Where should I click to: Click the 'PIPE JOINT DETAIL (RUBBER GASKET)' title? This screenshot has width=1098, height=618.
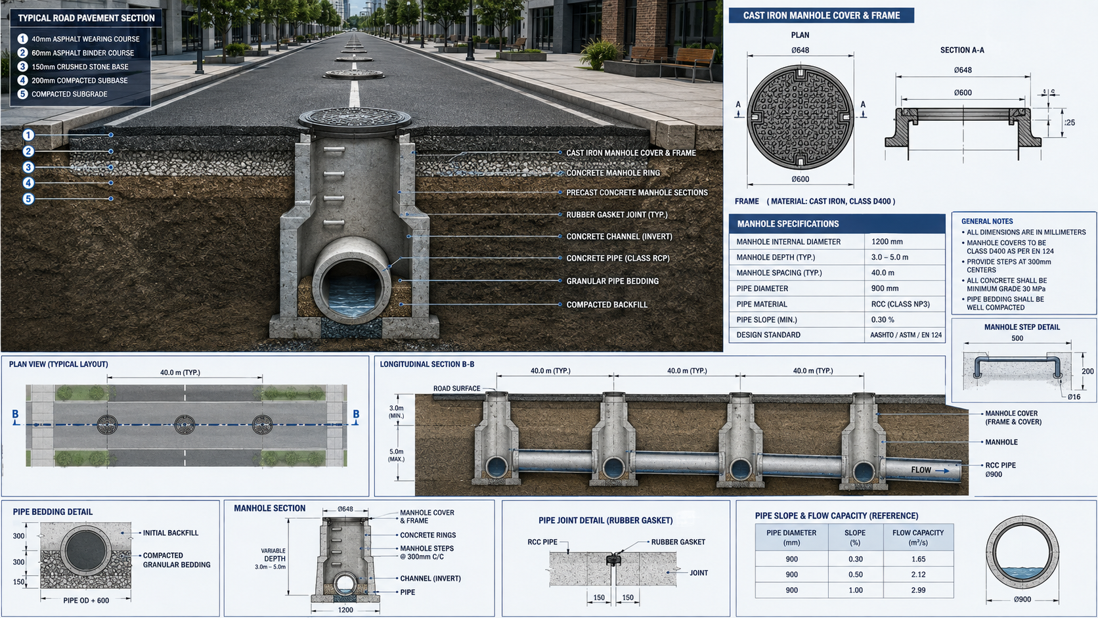pos(605,521)
